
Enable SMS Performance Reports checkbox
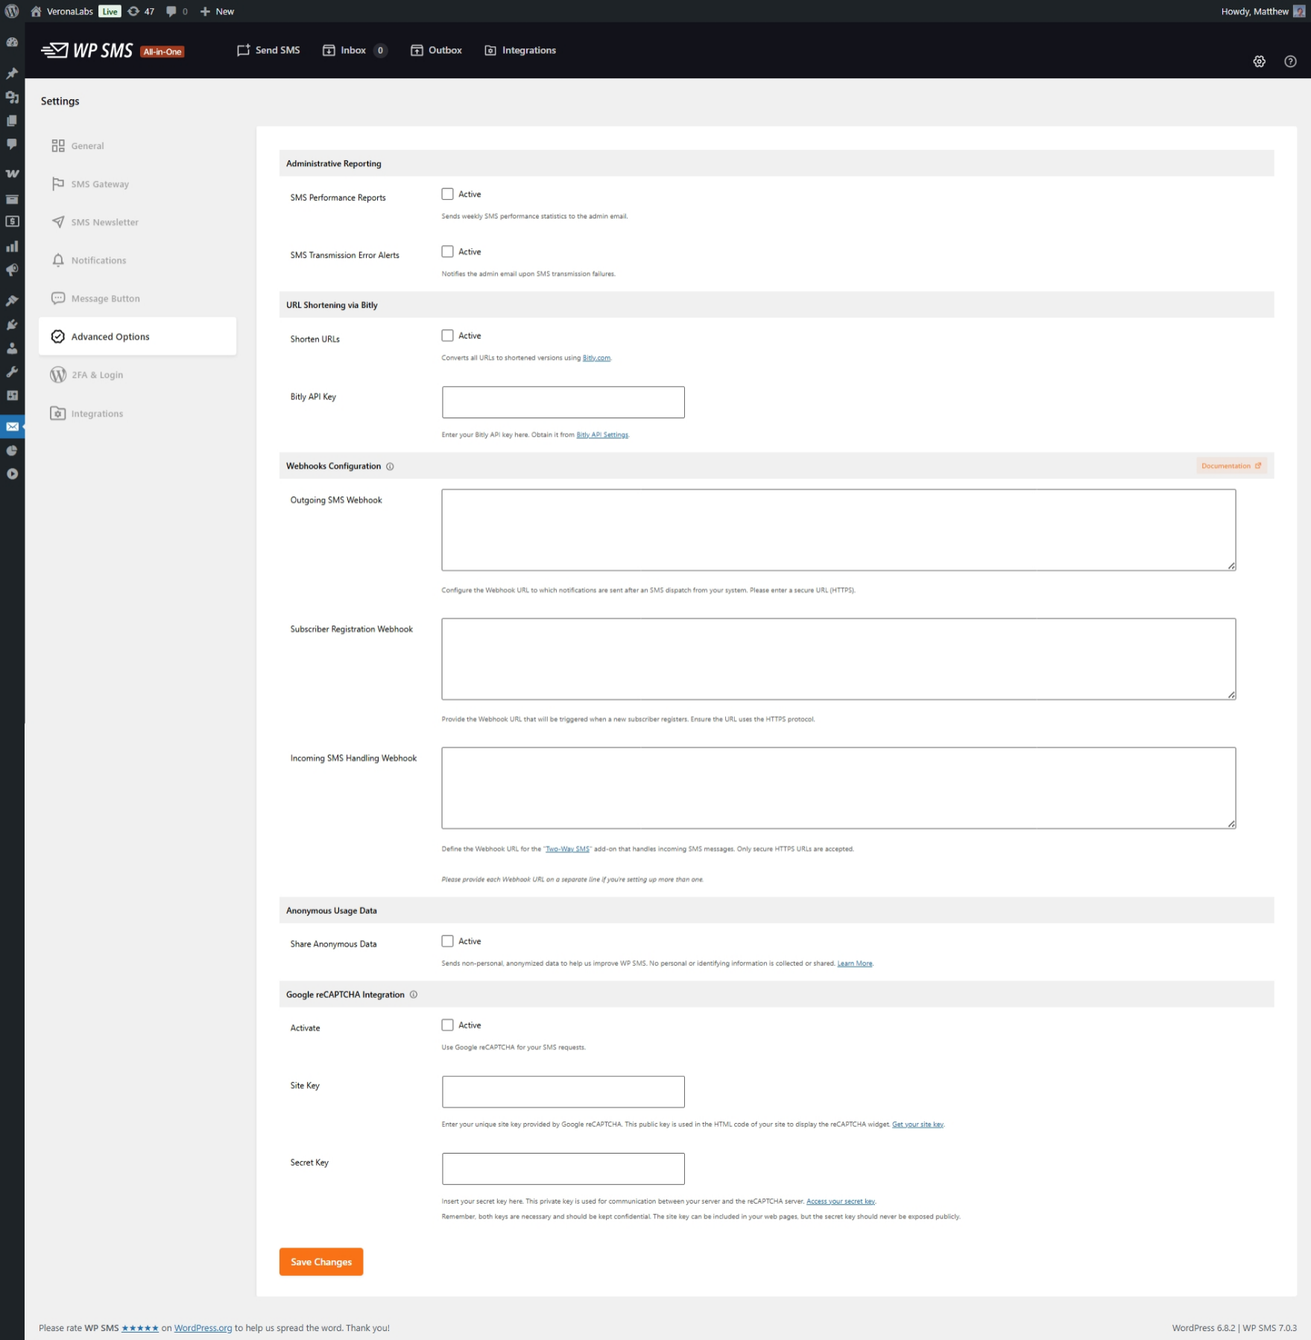[x=447, y=195]
